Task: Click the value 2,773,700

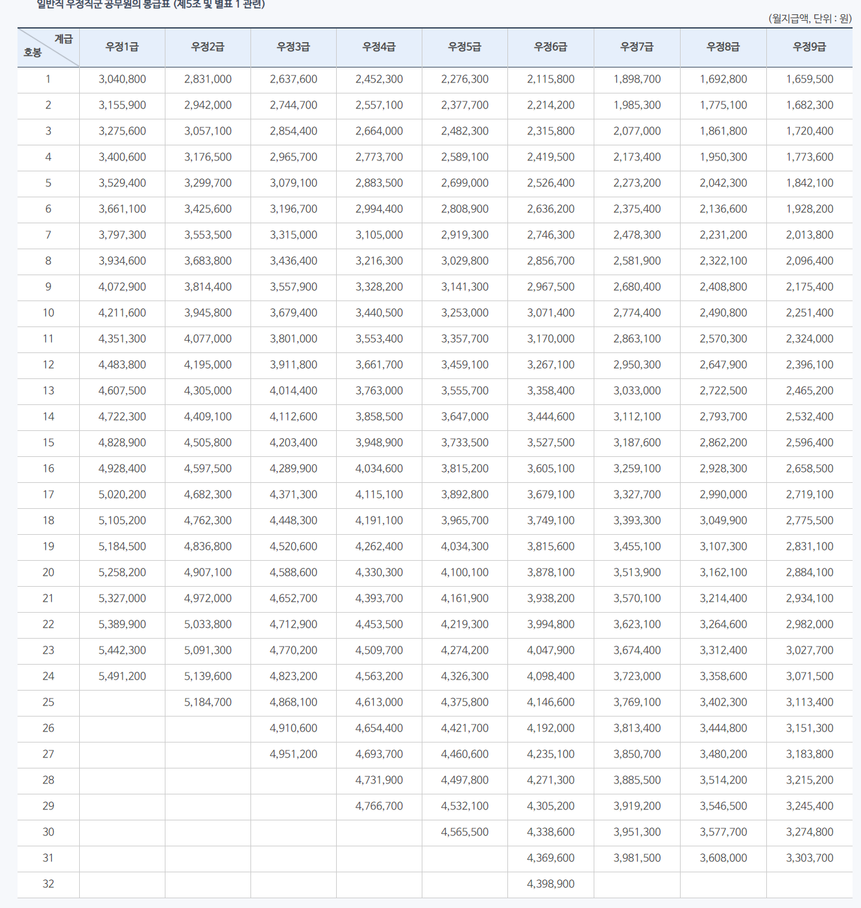Action: [379, 157]
